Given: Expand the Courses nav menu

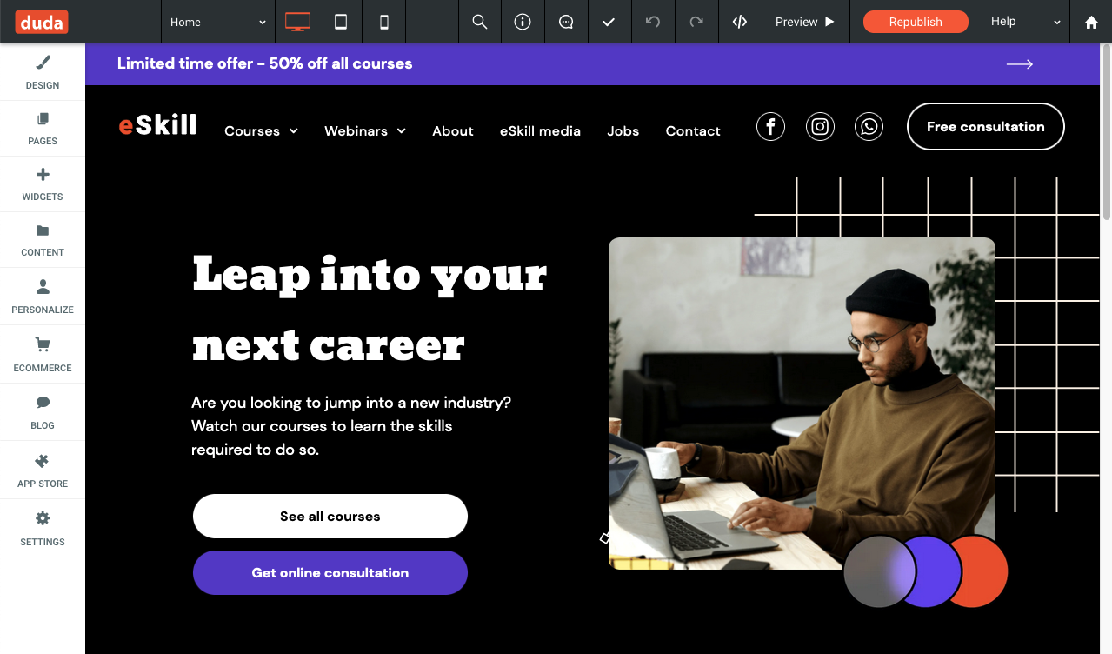Looking at the screenshot, I should pos(261,131).
